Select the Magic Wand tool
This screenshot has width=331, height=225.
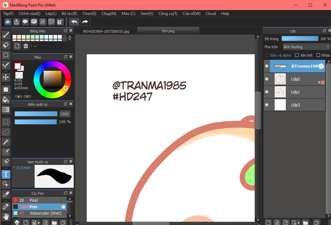pyautogui.click(x=6, y=142)
